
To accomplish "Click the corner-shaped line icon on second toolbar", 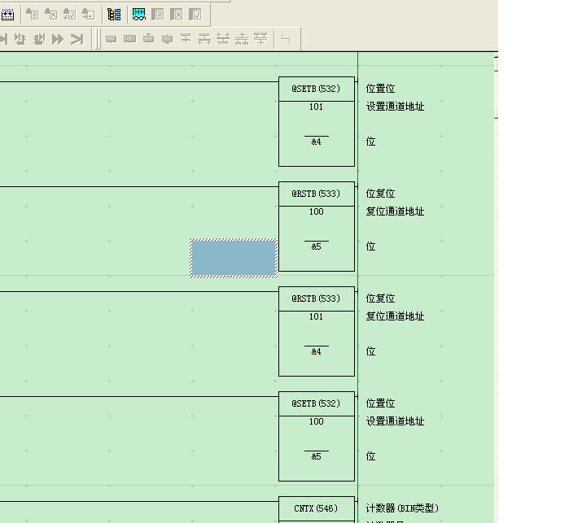I will click(x=285, y=38).
